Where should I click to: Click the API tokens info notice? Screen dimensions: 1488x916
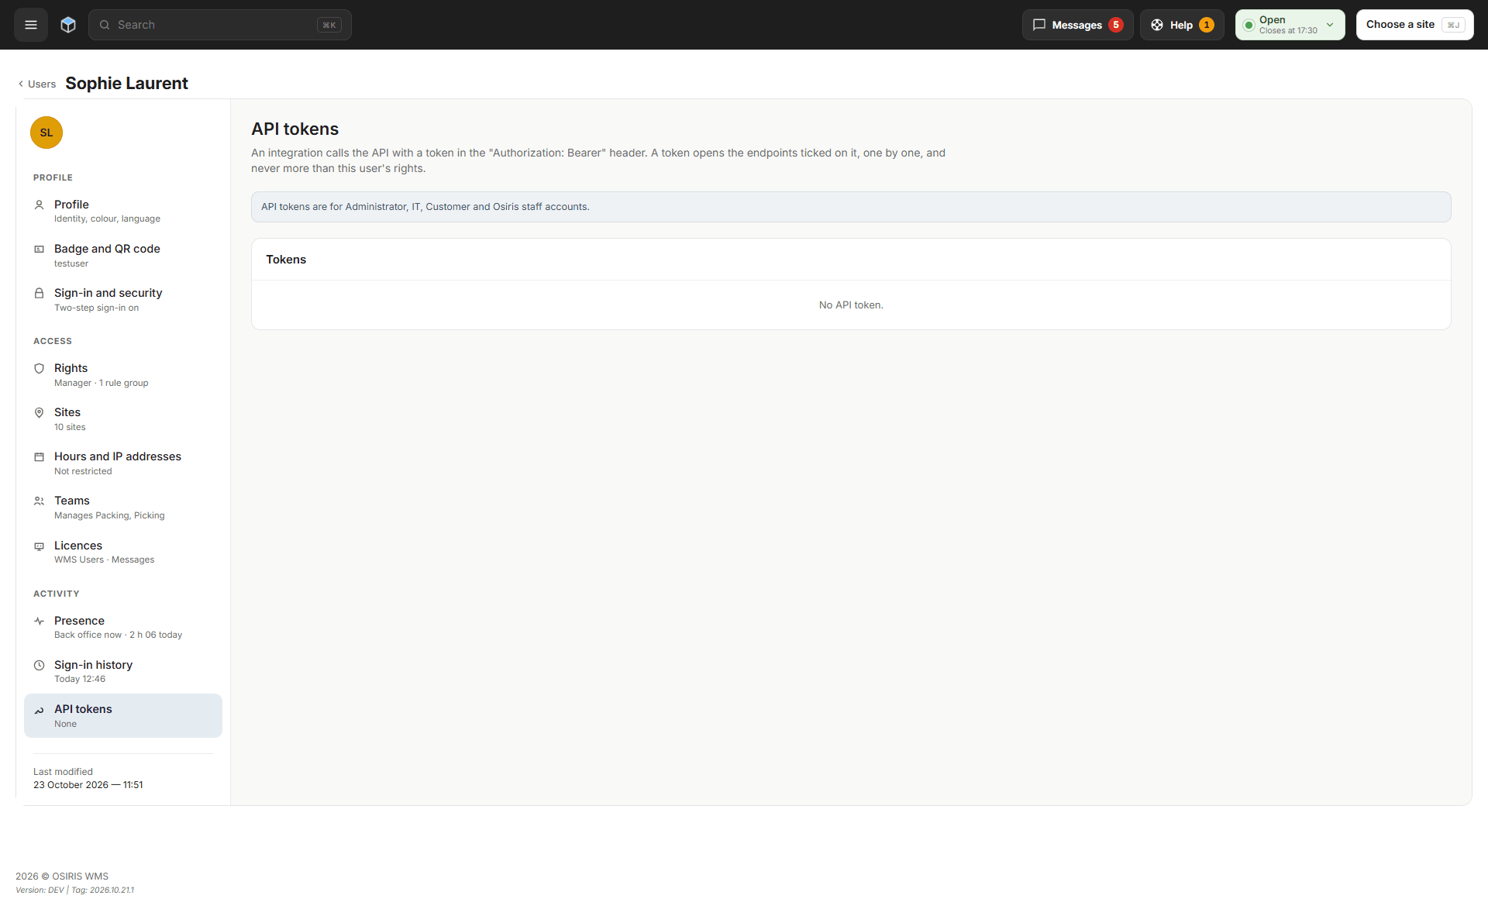coord(851,207)
